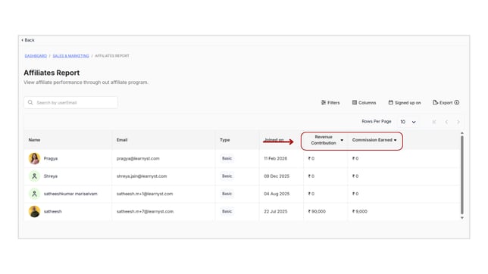
Task: Click the Affiliates Report page heading
Action: coord(52,73)
